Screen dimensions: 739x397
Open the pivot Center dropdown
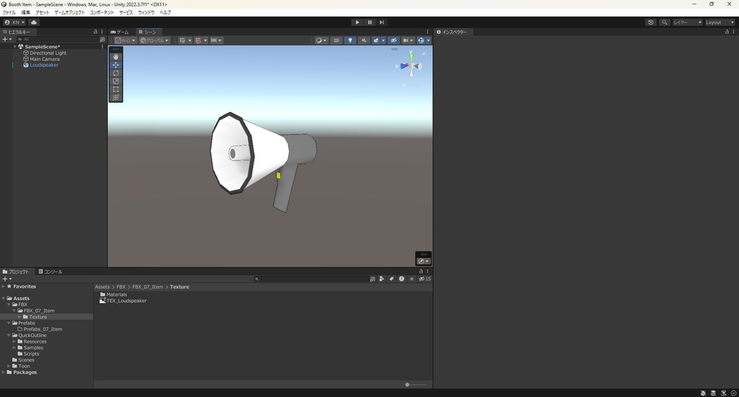125,40
